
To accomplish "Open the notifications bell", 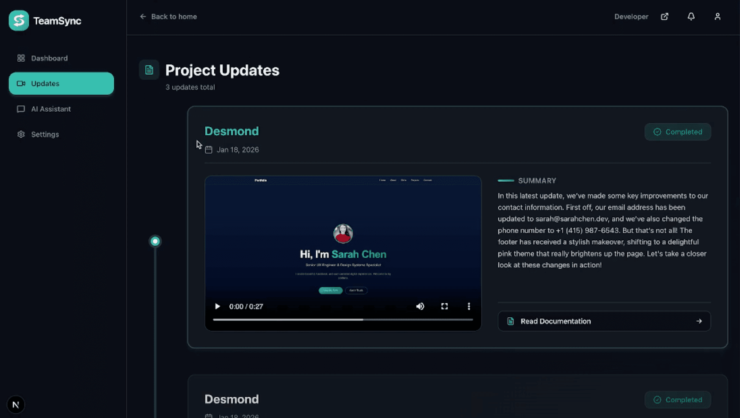I will [x=691, y=16].
